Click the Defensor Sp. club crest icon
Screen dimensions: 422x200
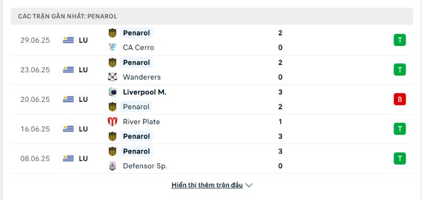coord(112,166)
